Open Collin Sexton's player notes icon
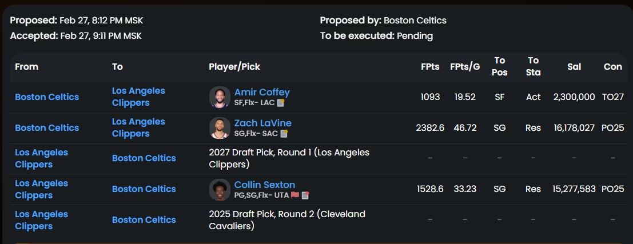 tap(305, 195)
